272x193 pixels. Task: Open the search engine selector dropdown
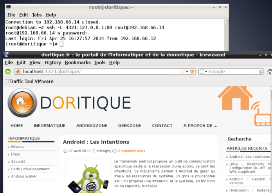(203, 72)
